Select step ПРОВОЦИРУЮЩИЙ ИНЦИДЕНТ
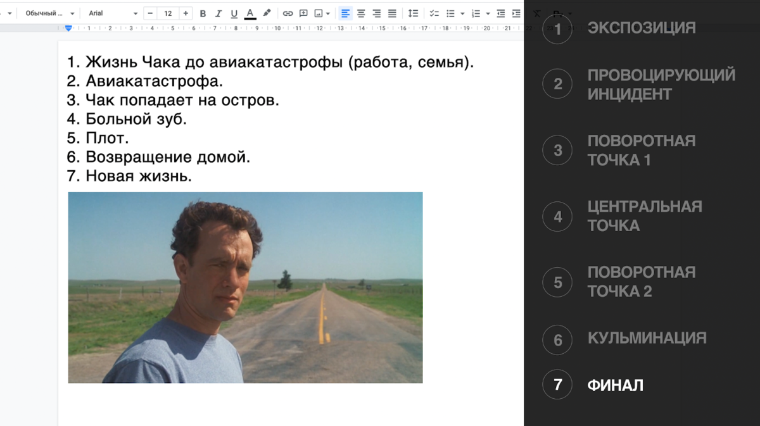The width and height of the screenshot is (760, 426). coord(661,84)
